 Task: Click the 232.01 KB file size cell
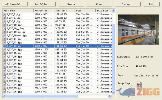[x=61, y=85]
